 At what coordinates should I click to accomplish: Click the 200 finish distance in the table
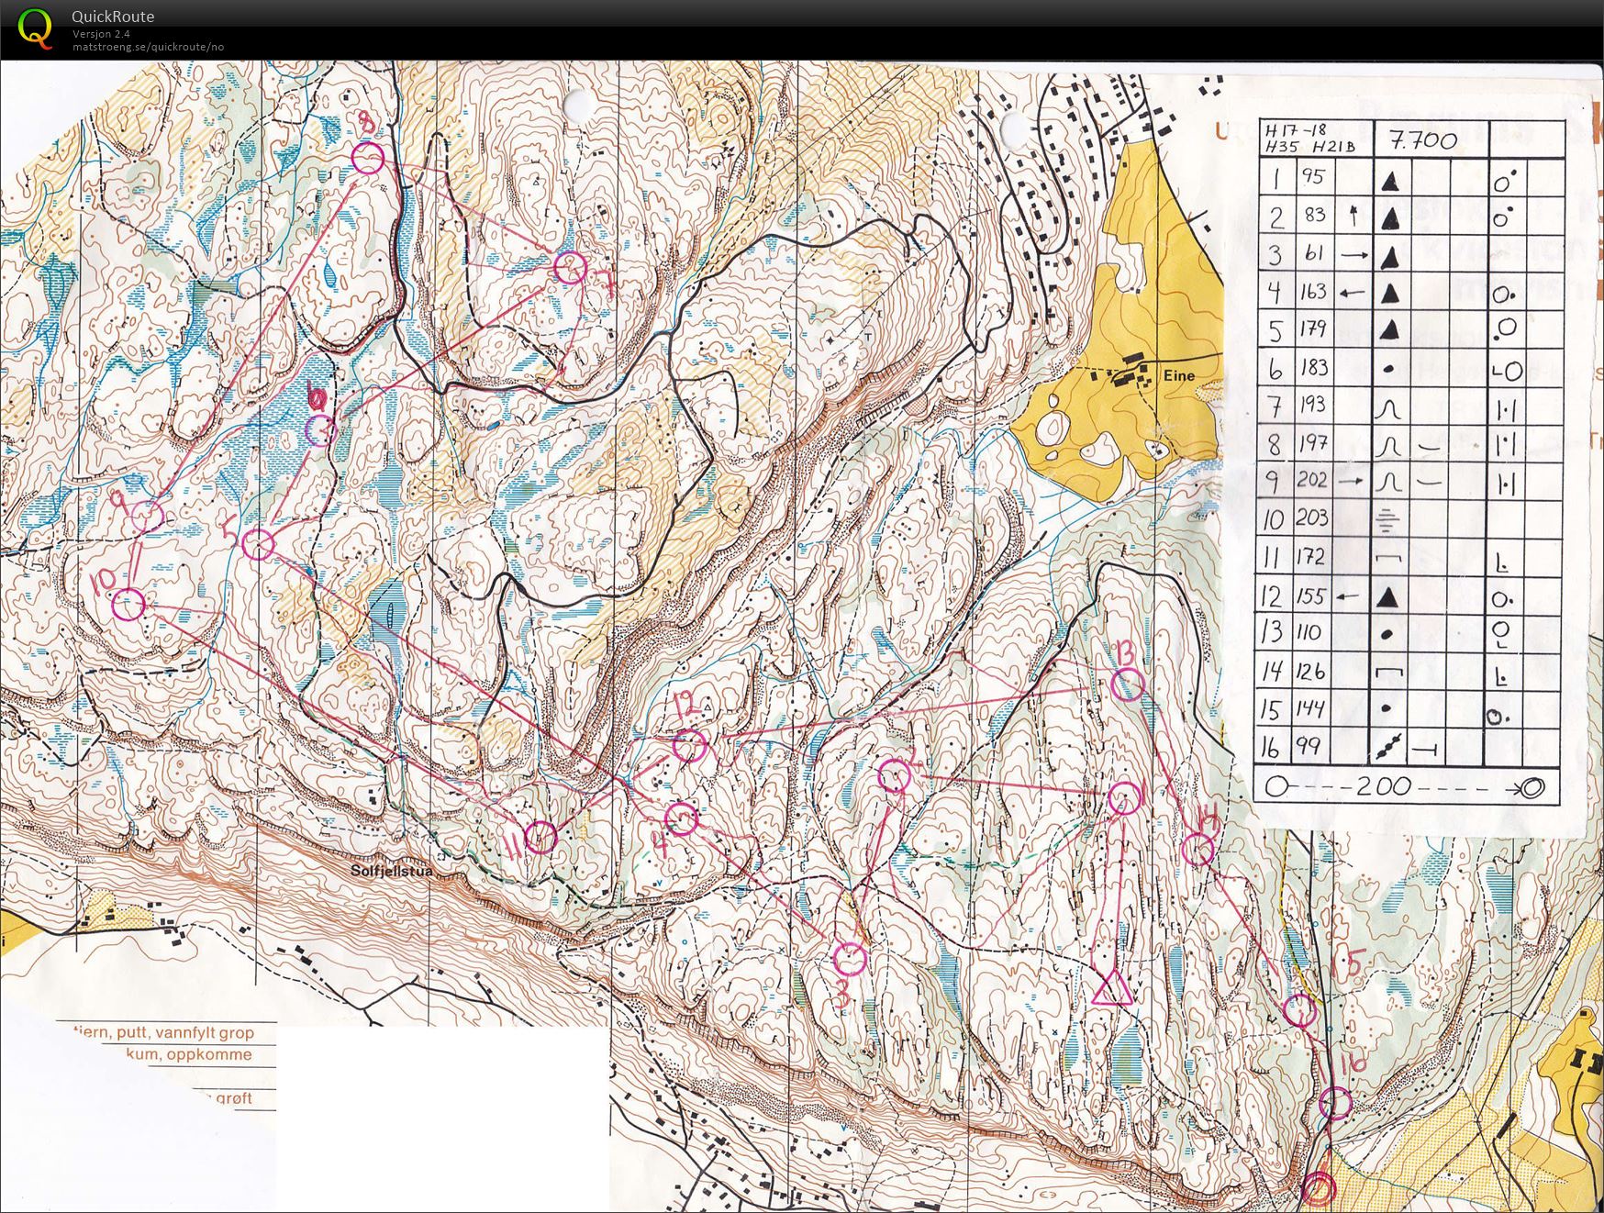[1384, 786]
